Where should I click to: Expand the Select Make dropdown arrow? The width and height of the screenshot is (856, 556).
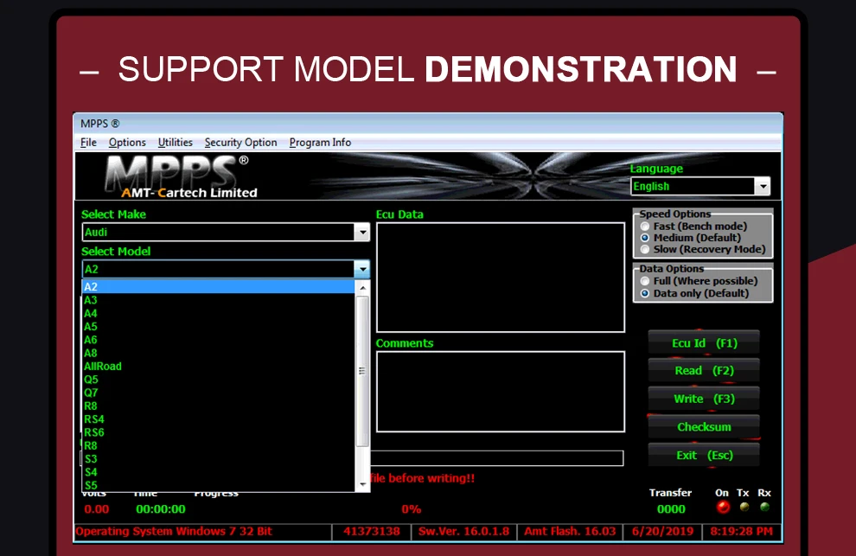point(362,232)
